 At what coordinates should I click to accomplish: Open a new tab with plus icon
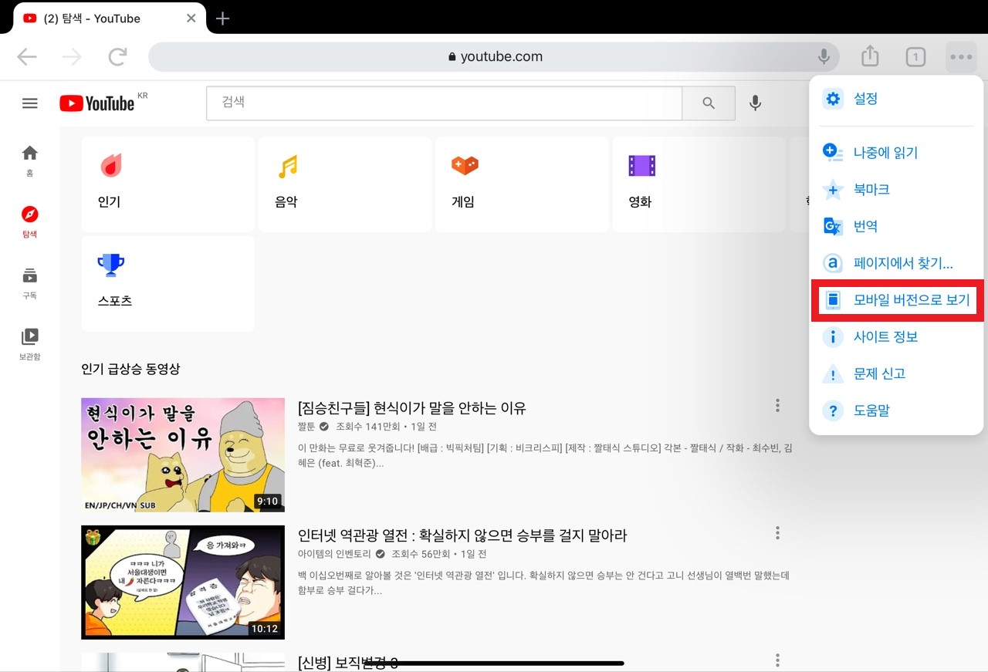(x=223, y=19)
